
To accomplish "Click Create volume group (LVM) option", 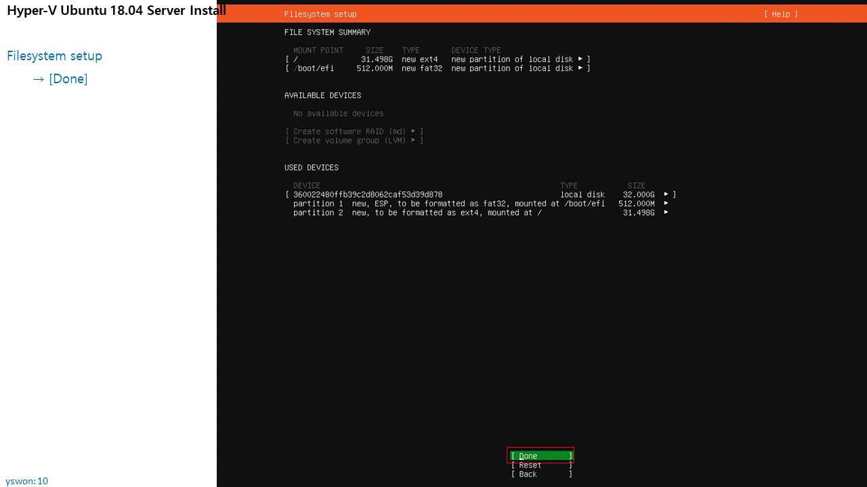I will pos(354,141).
